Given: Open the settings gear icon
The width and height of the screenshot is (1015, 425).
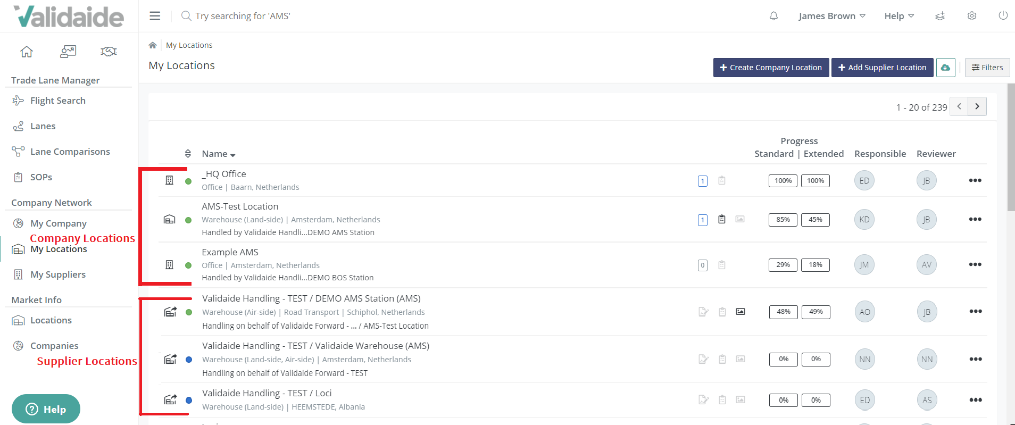Looking at the screenshot, I should (x=971, y=16).
